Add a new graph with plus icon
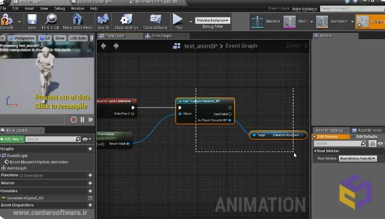The image size is (385, 219). click(x=90, y=149)
